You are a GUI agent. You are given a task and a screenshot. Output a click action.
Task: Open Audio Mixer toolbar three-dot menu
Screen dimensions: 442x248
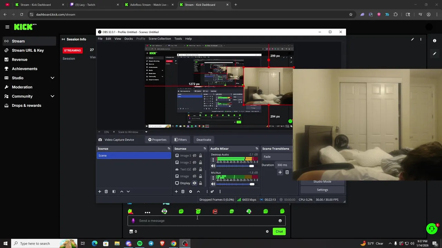tap(220, 192)
